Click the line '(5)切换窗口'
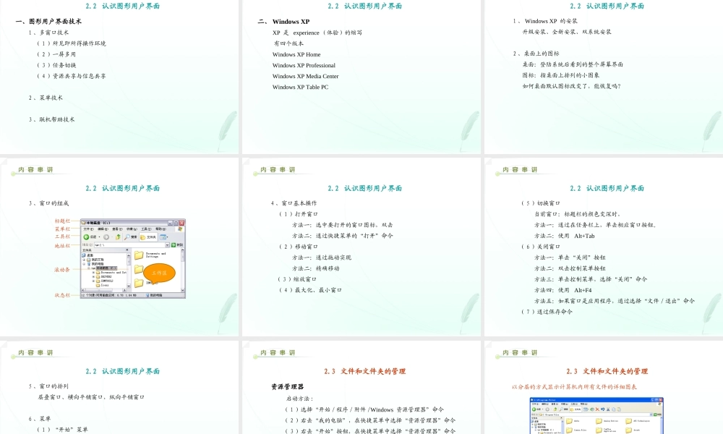This screenshot has width=723, height=434. [540, 203]
